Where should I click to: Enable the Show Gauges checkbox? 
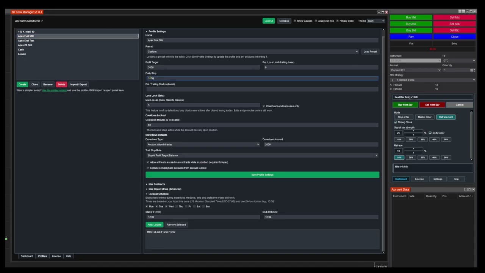(x=295, y=21)
